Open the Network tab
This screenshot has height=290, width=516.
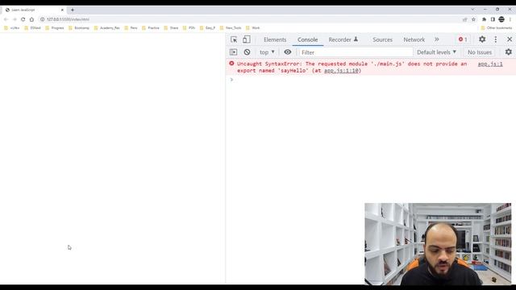pyautogui.click(x=414, y=39)
